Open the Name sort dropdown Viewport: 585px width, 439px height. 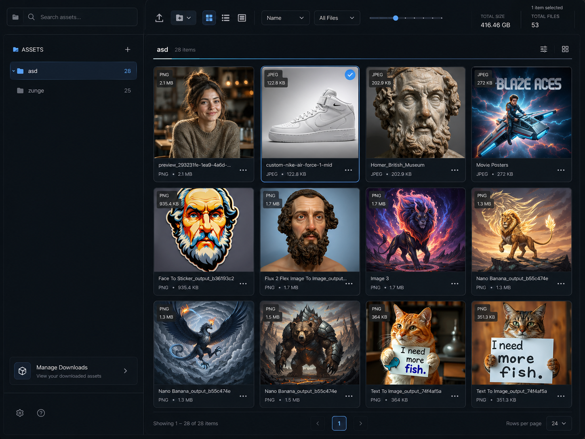pyautogui.click(x=285, y=18)
